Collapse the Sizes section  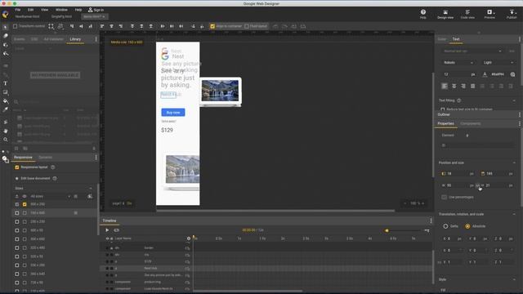(91, 189)
